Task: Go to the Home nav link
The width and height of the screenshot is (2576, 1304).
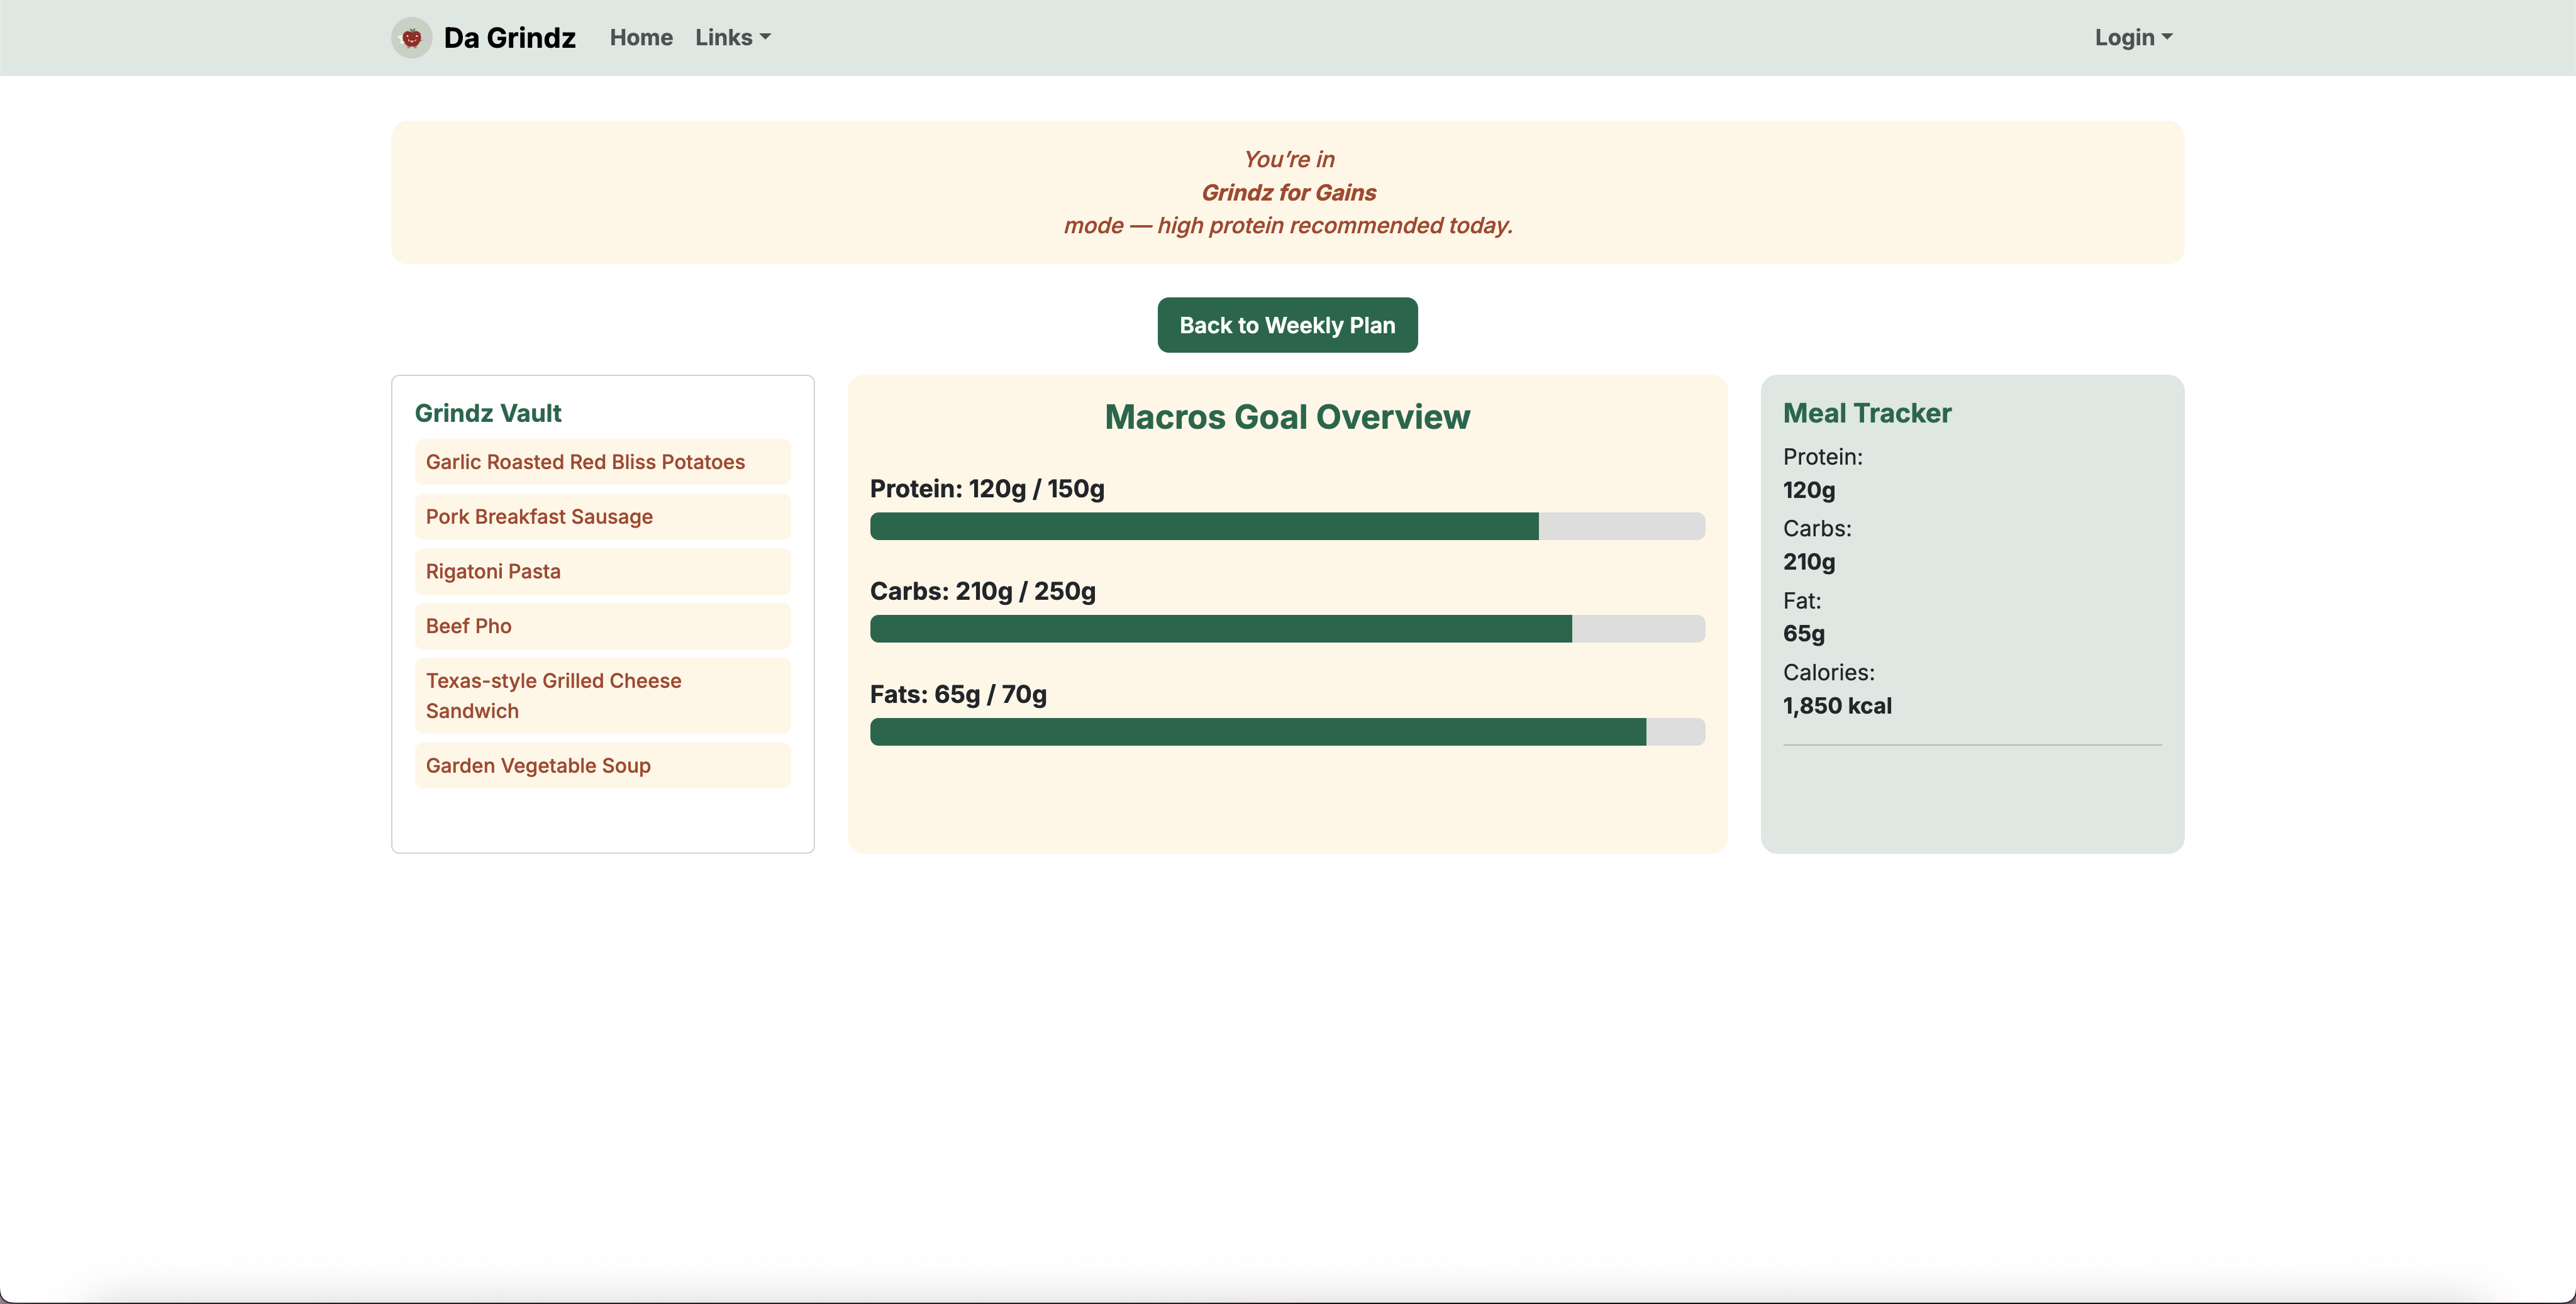Action: point(641,38)
